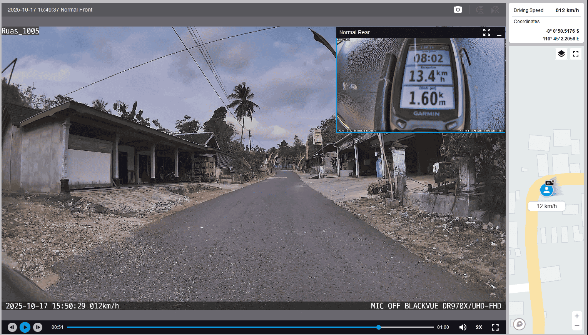Screen dimensions: 588x335
Task: Expand the Normal Rear view to full size
Action: pos(487,32)
